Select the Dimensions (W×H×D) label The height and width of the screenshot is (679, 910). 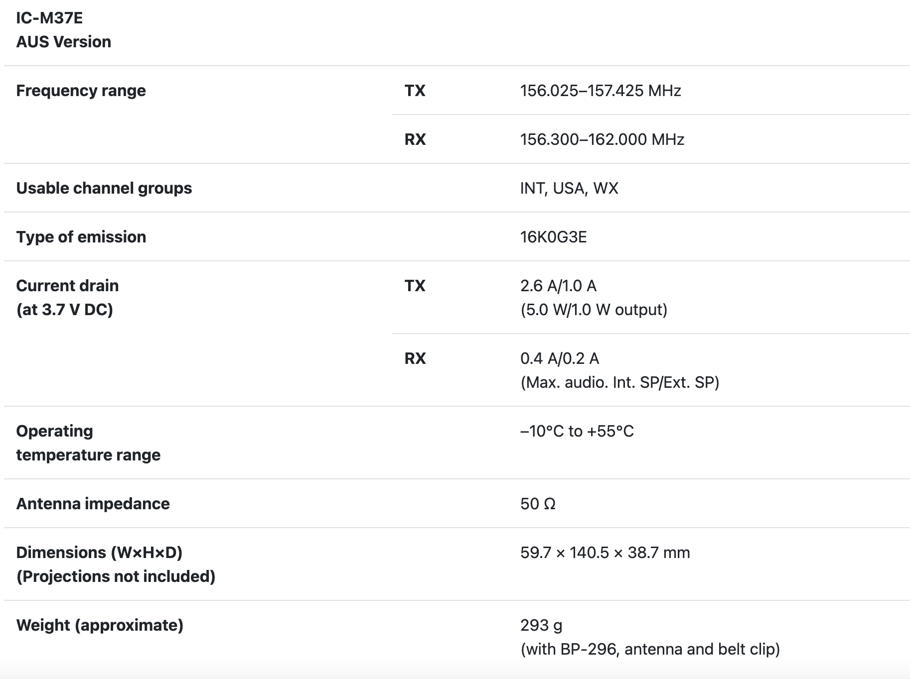[99, 553]
